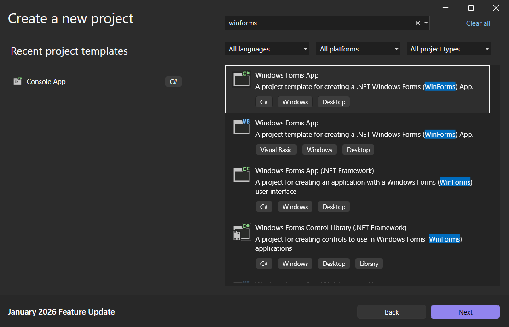Open the All languages dropdown

point(267,49)
